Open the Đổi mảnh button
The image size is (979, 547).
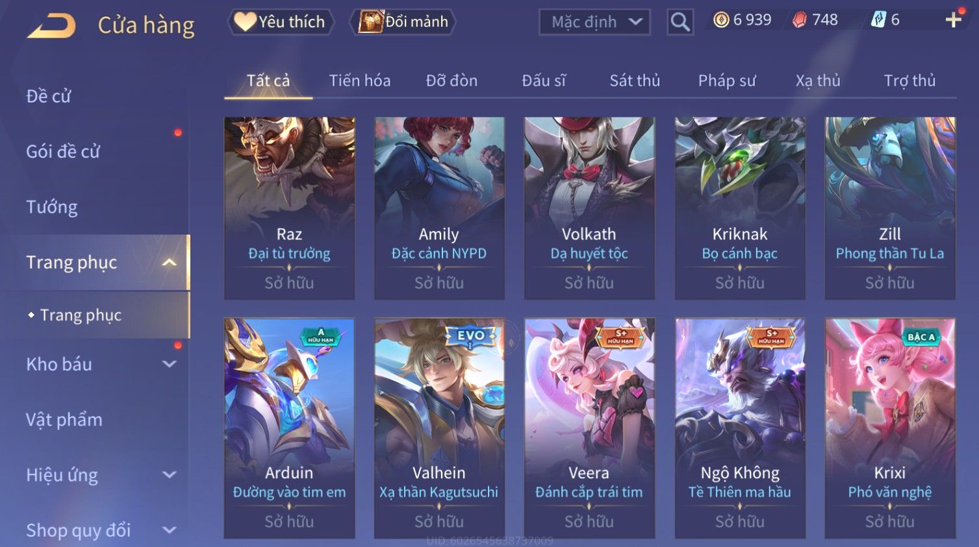tap(403, 22)
